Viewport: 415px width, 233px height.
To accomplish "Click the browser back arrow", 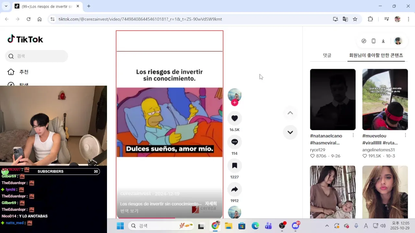I will click(x=7, y=19).
